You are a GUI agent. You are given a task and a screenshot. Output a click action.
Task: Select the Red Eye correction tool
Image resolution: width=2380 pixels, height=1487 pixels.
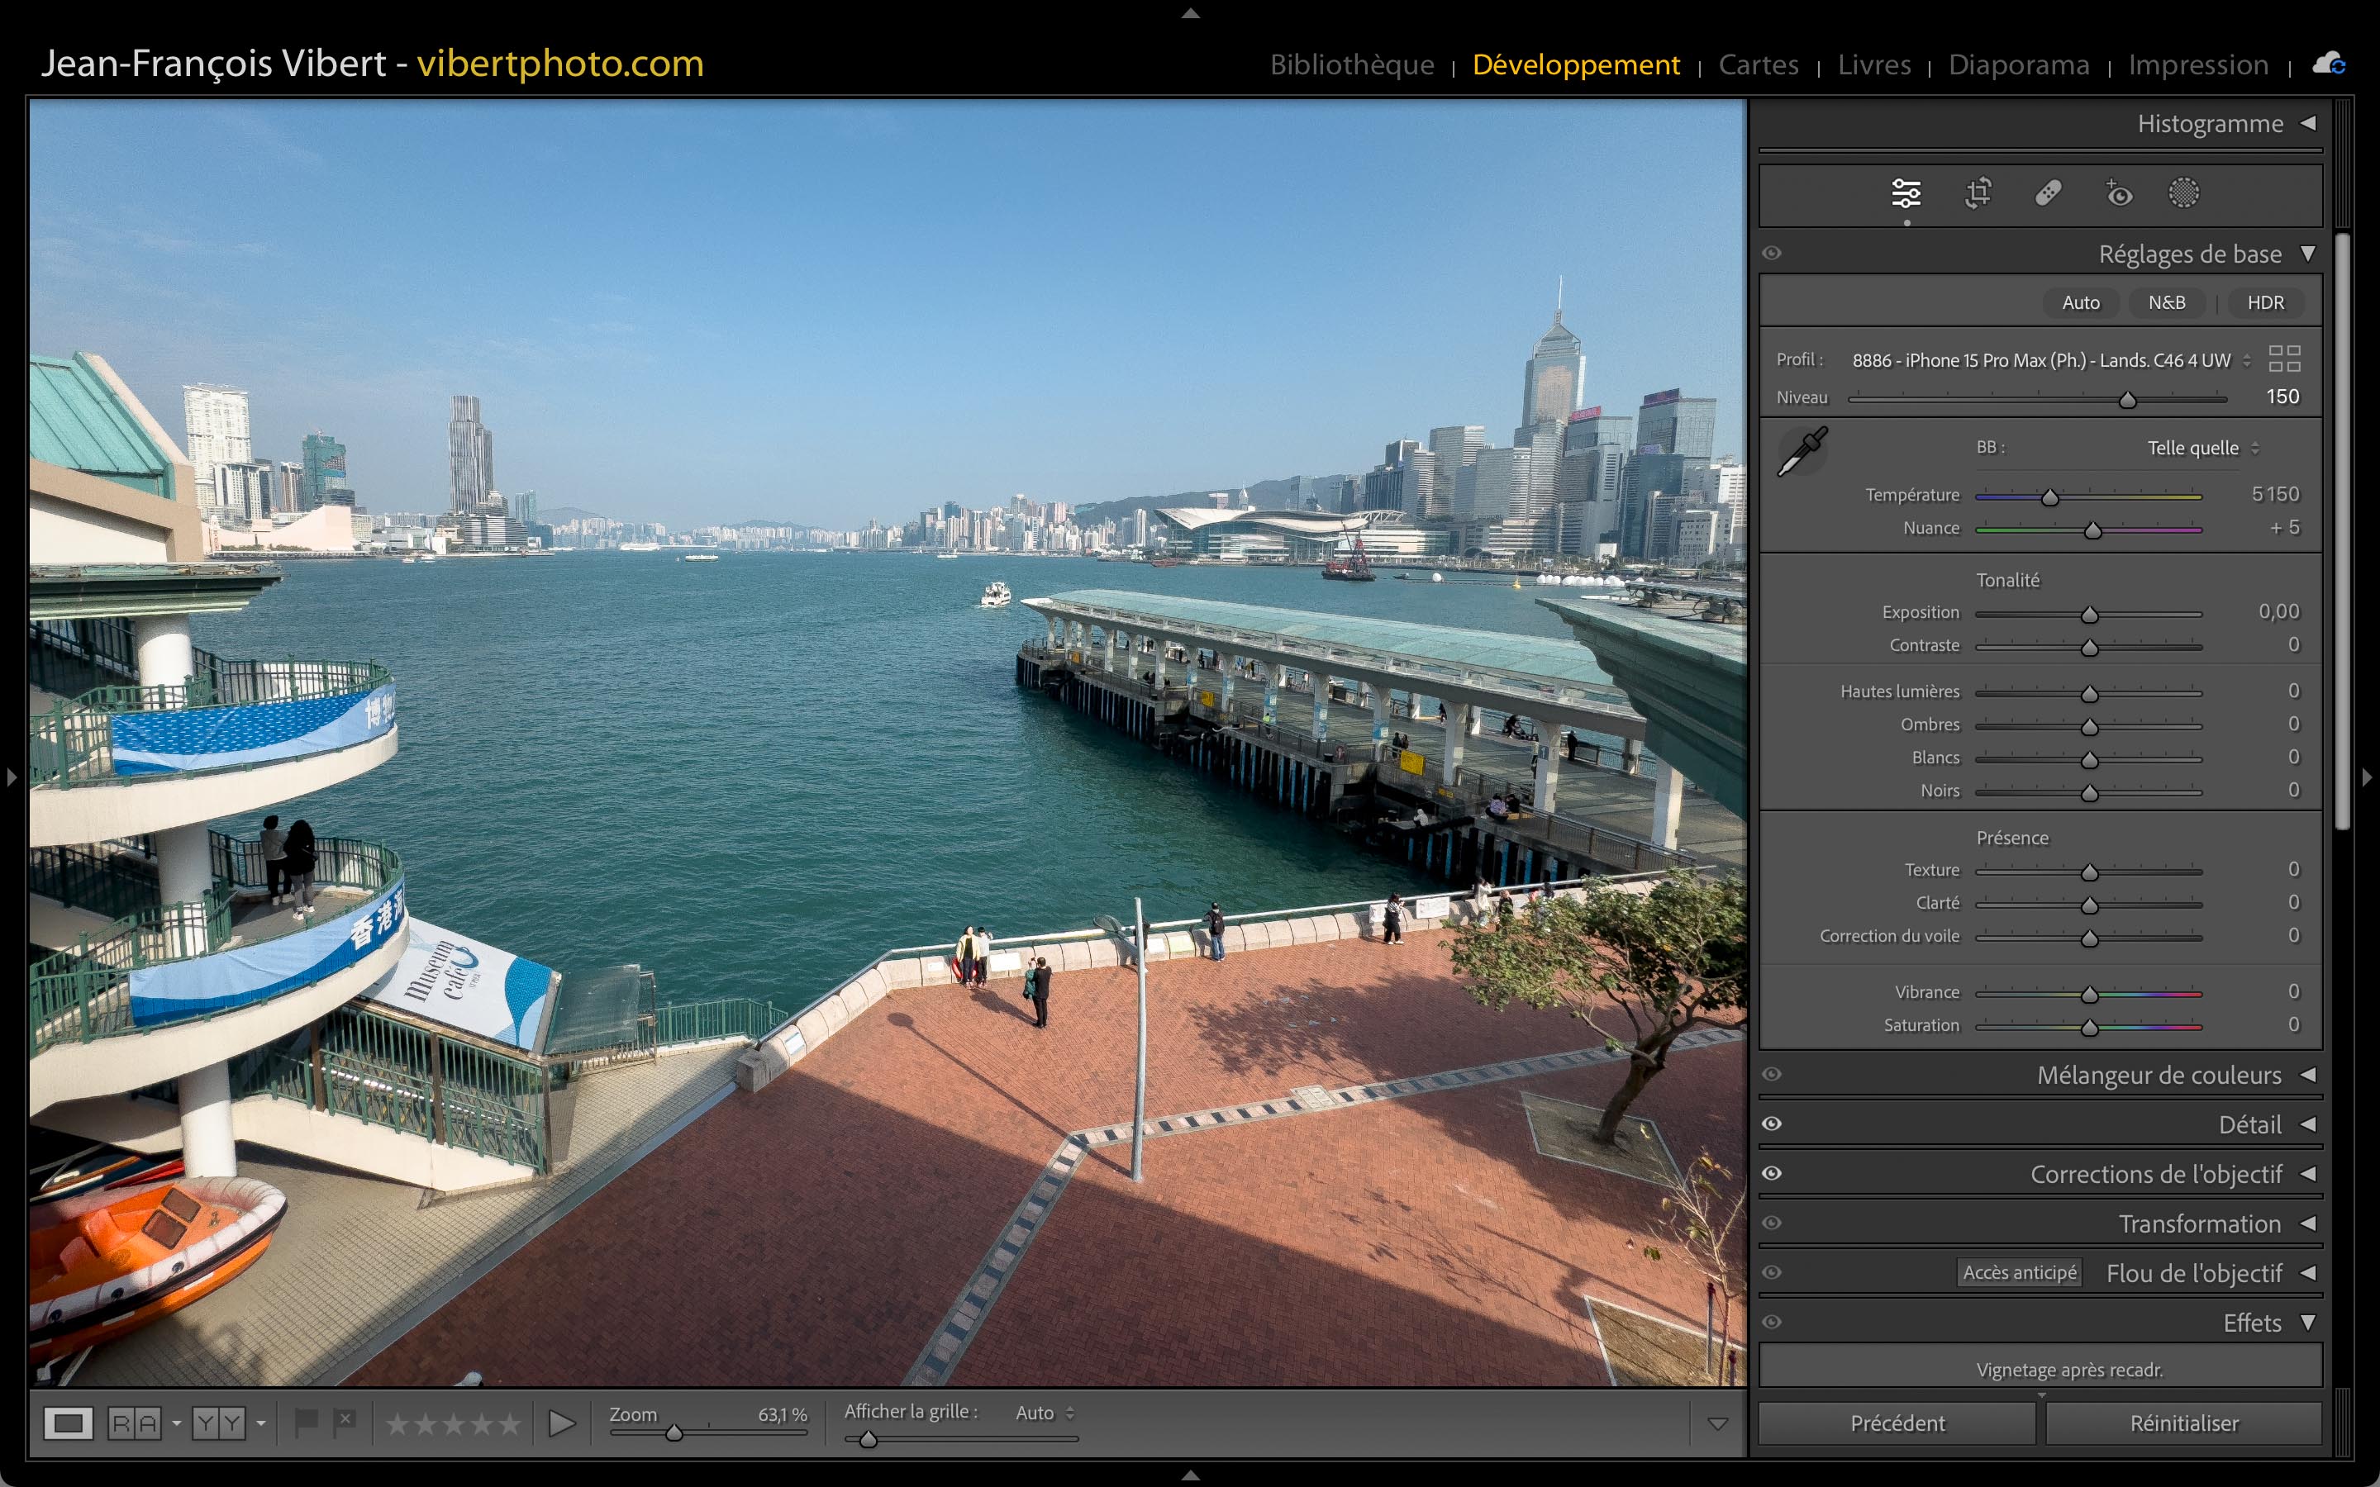(2118, 192)
